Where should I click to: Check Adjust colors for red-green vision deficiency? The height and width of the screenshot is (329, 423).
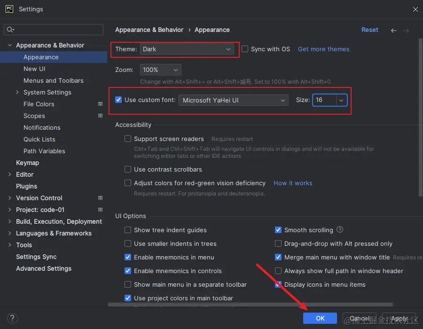coord(127,183)
